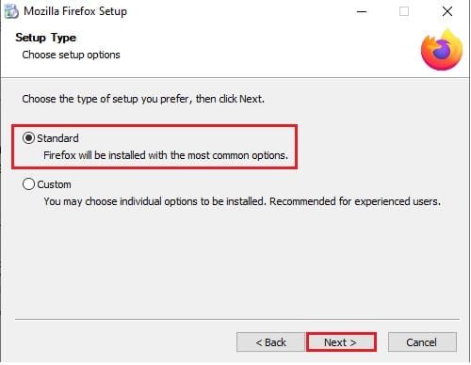Click 'You may choose individual options' sentence
Screen dimensions: 471x365
(154, 201)
